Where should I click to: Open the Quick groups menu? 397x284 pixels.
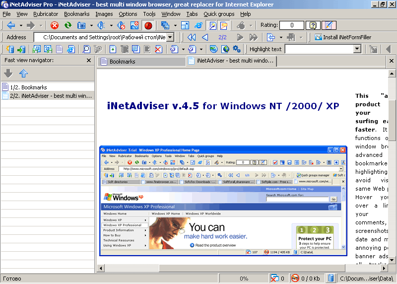coord(219,14)
